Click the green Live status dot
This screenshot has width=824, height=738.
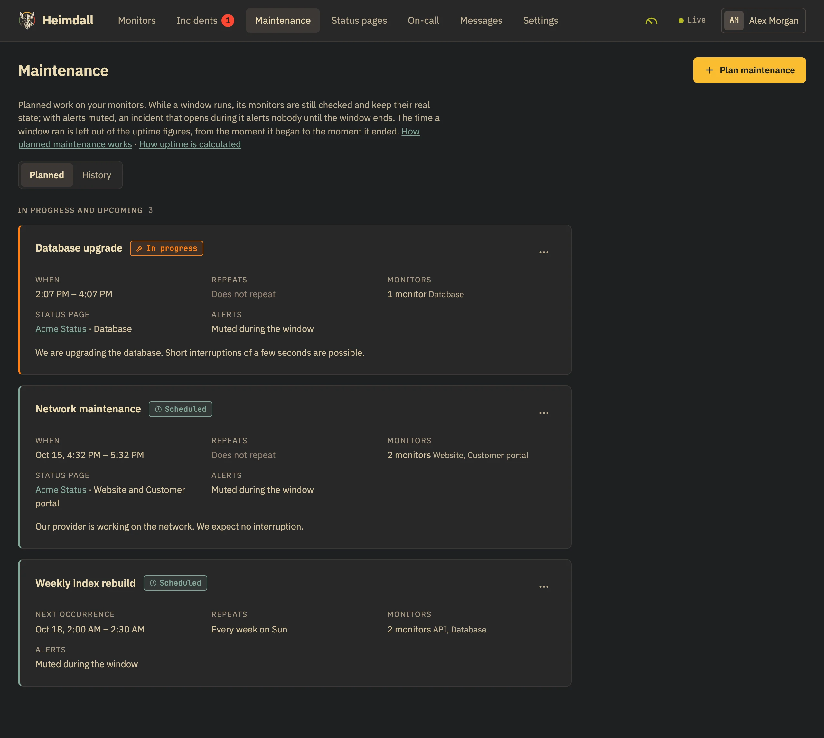coord(681,20)
